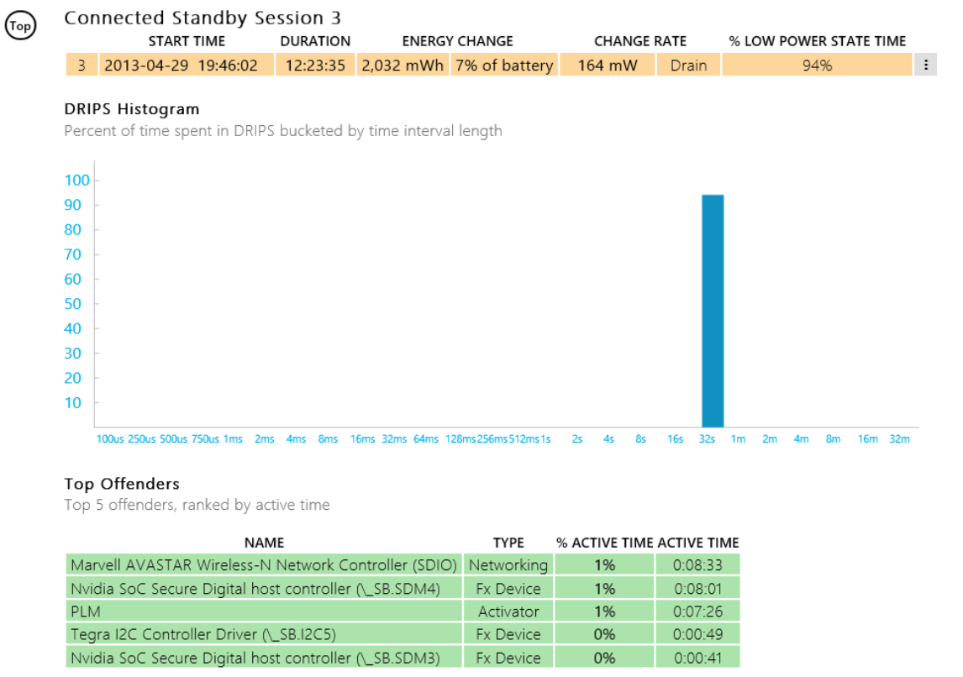
Task: Open the three-dot menu on session row
Action: coord(924,66)
